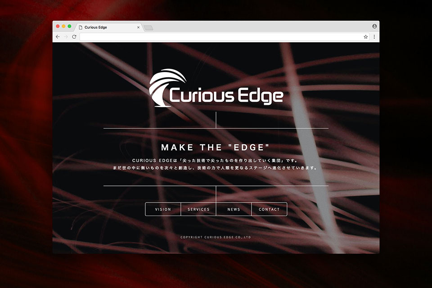Open the VISION section
The width and height of the screenshot is (432, 288).
pos(163,209)
